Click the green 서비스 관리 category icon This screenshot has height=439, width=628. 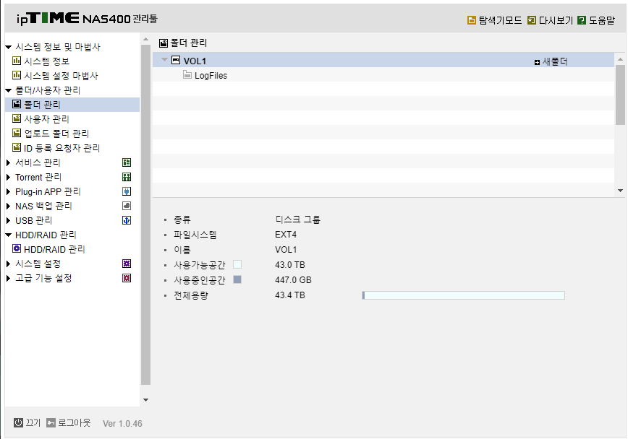pos(127,162)
